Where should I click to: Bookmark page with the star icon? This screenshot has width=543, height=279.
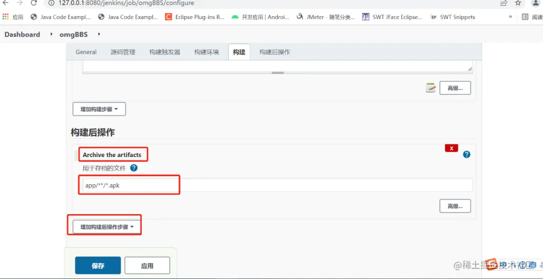tap(518, 3)
